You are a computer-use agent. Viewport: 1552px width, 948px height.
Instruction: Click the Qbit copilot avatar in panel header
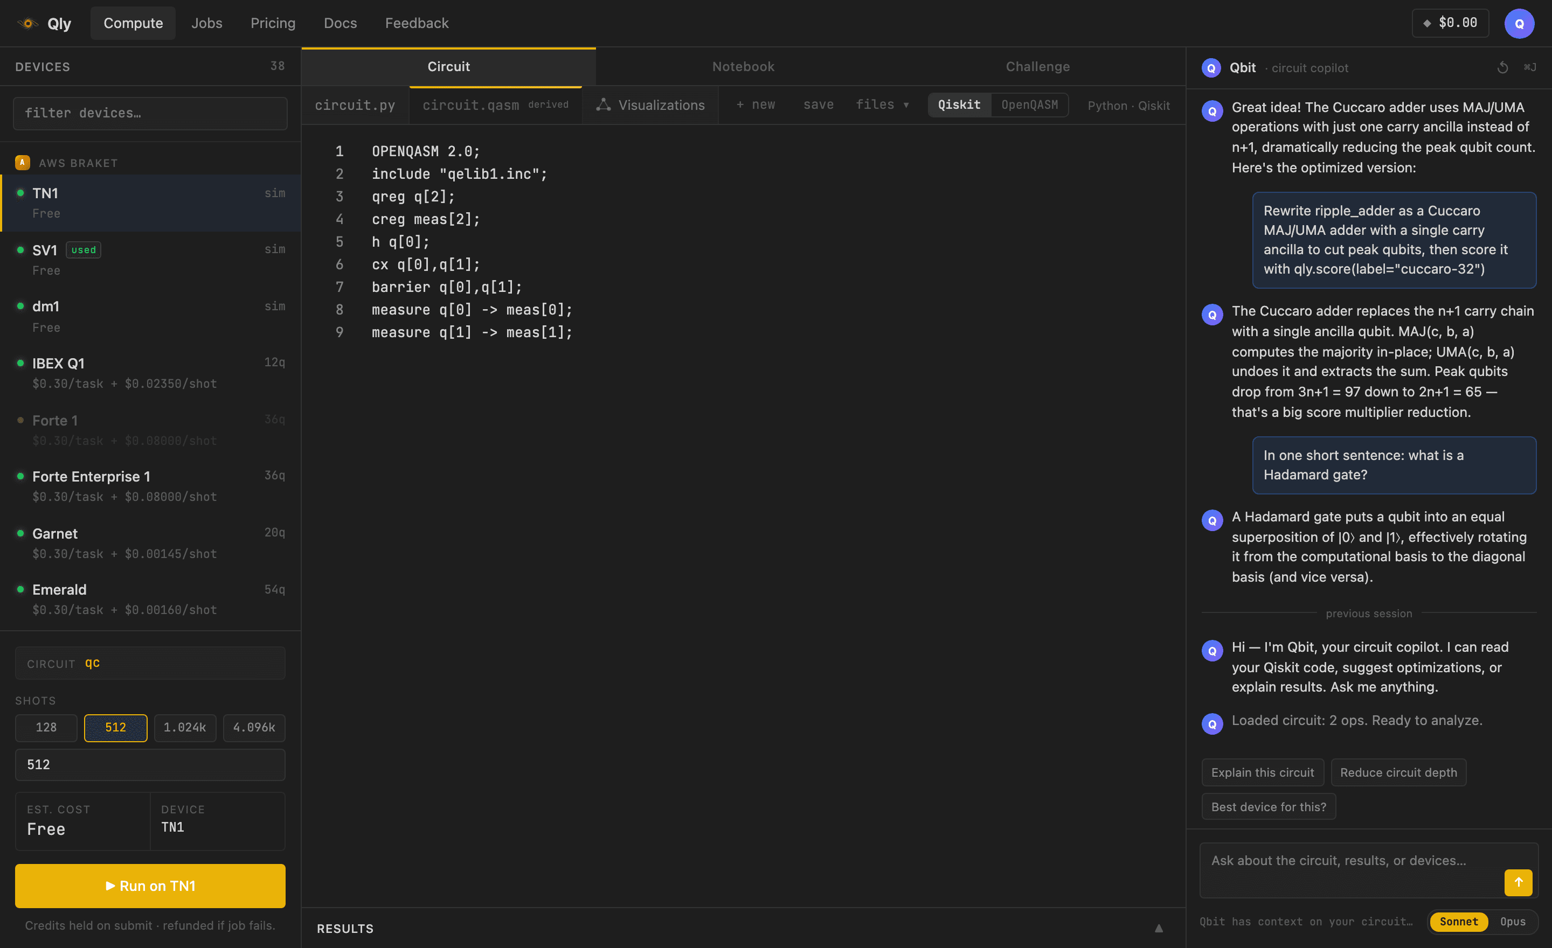click(1211, 67)
